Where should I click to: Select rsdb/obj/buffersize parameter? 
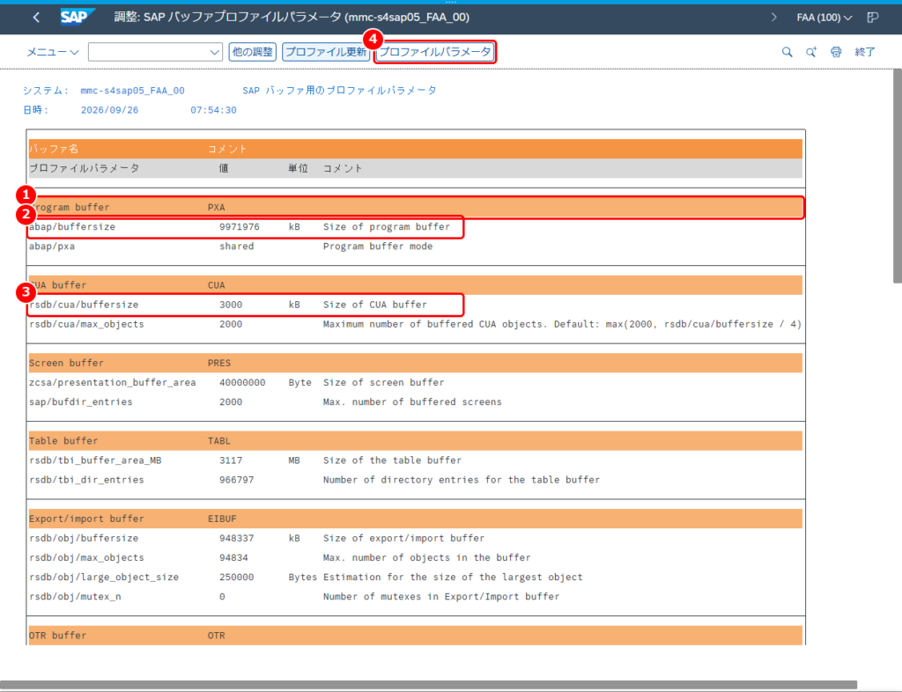point(84,538)
